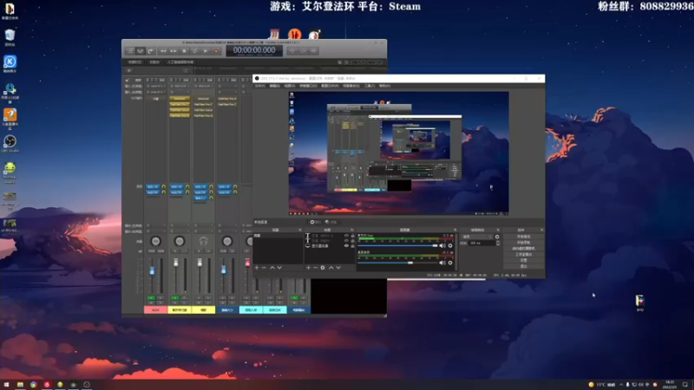Toggle power on second channel's top send

tap(187, 186)
